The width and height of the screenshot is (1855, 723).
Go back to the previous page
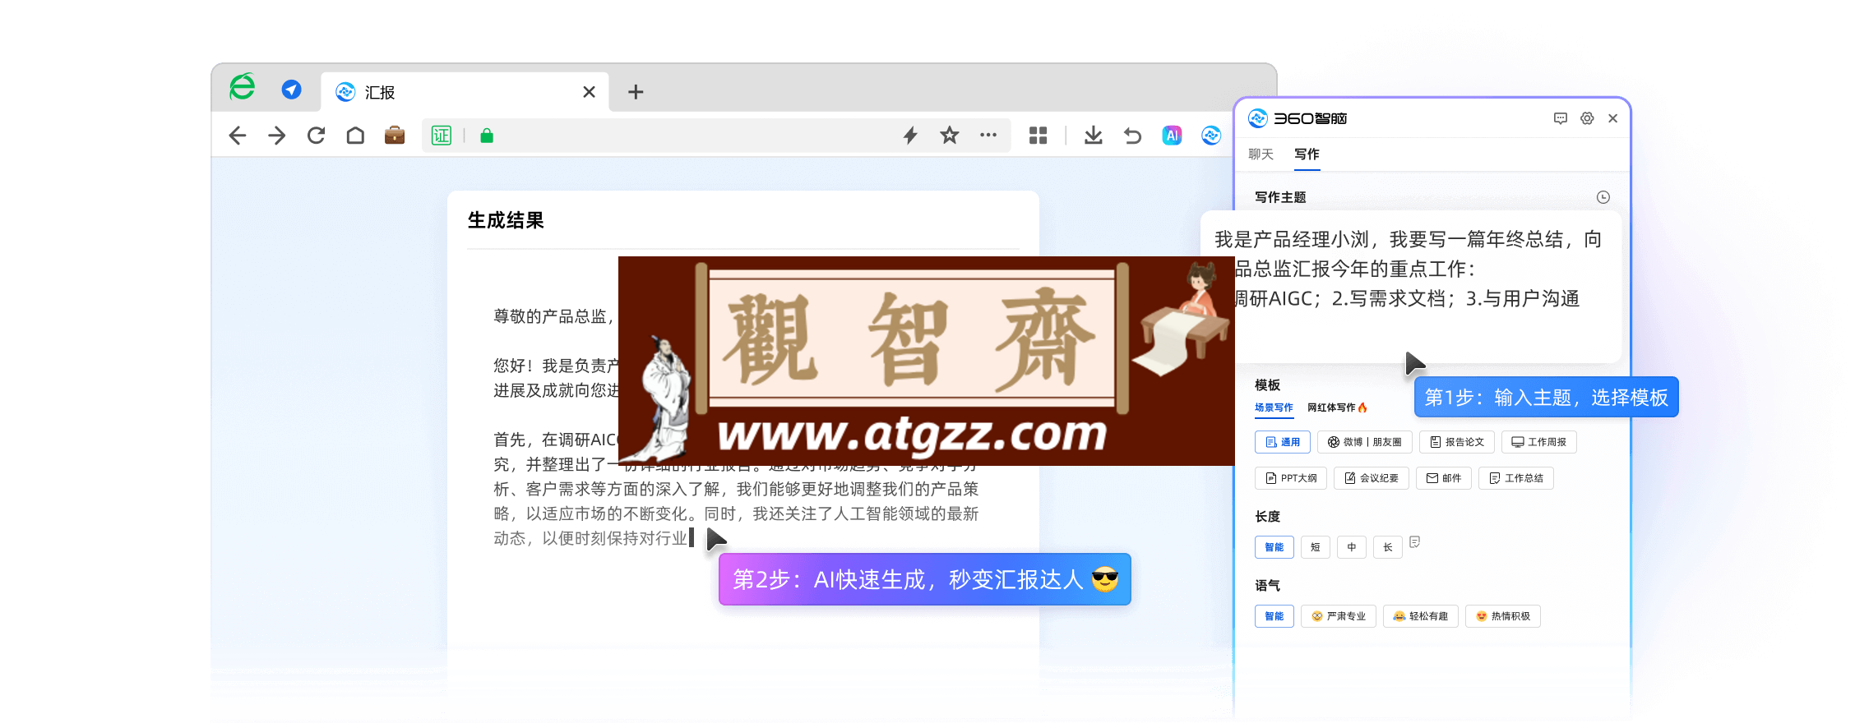pyautogui.click(x=238, y=136)
